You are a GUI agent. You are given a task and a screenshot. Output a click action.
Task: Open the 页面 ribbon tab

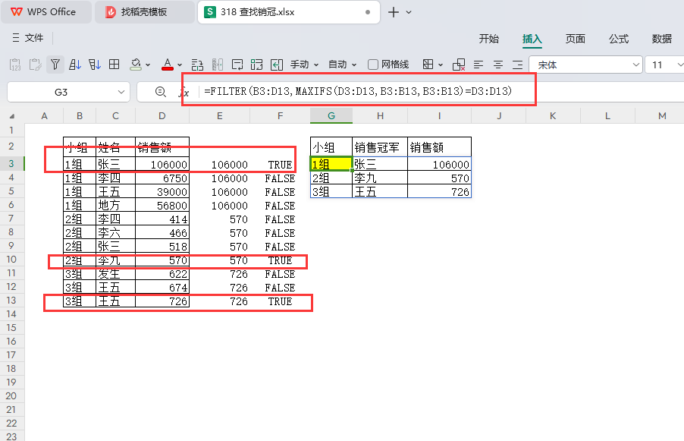[575, 39]
